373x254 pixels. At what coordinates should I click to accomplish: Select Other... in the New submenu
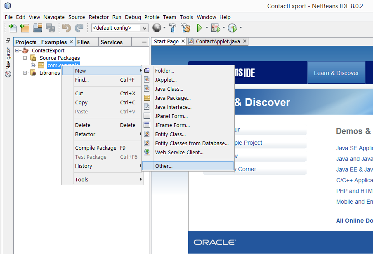164,166
